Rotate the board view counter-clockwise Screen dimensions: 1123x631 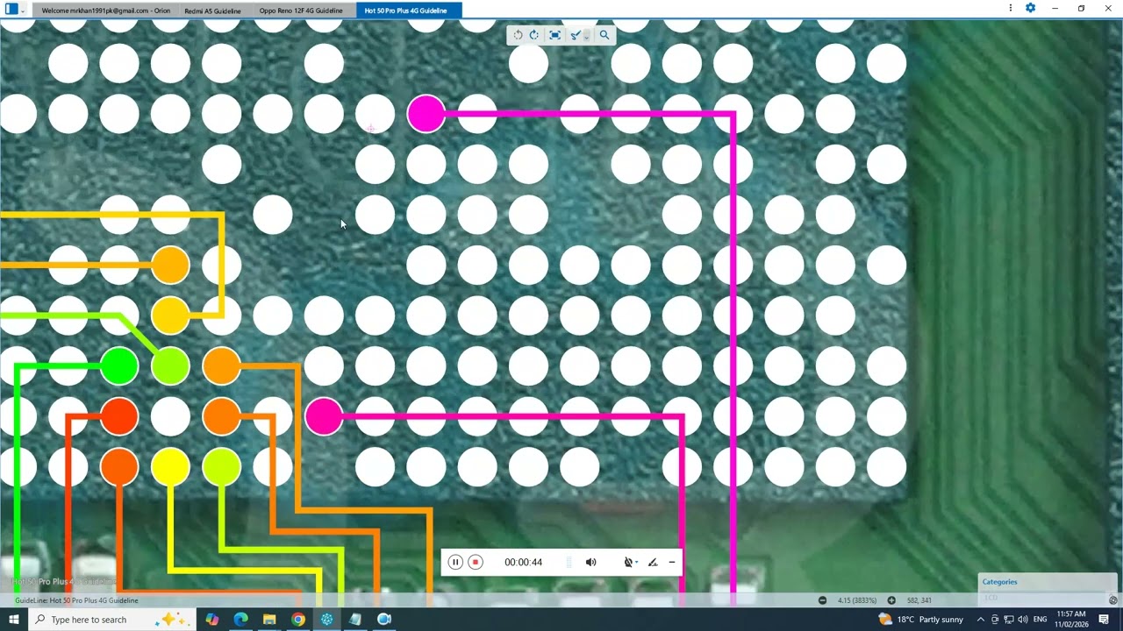518,35
